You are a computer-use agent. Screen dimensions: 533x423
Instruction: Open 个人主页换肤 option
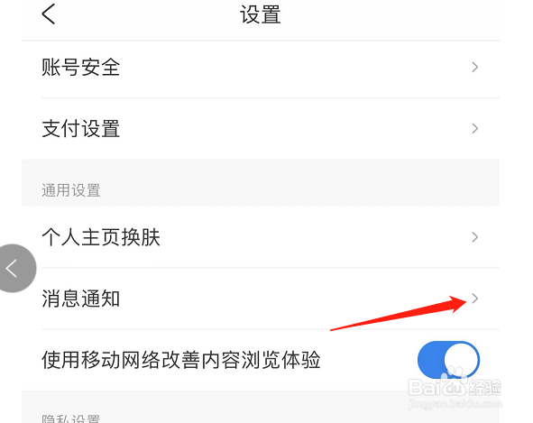coord(261,237)
